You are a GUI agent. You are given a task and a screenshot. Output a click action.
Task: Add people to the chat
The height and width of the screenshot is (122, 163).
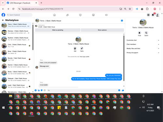75,48
